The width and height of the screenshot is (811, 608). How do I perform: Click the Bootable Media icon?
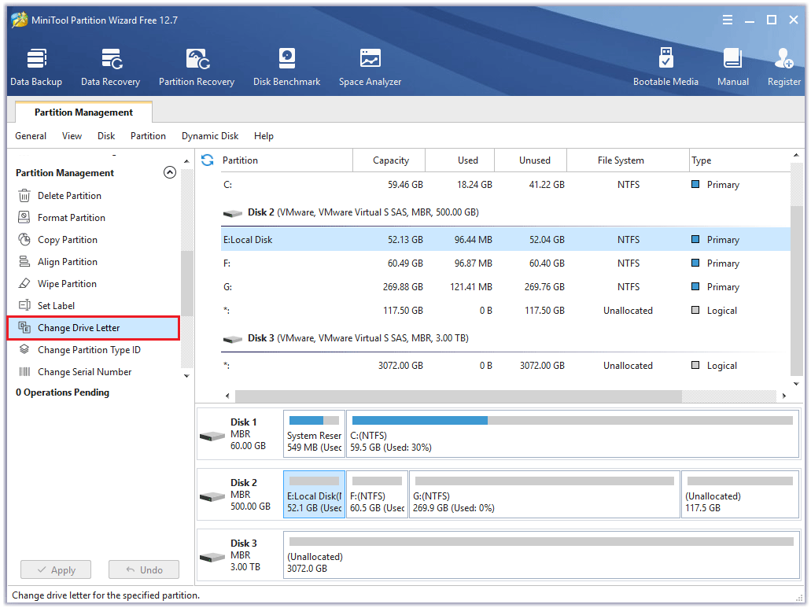click(665, 65)
